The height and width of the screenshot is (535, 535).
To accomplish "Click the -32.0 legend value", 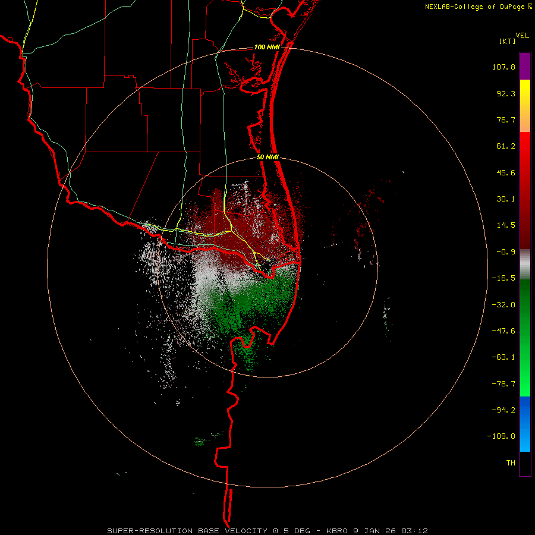I will click(x=503, y=305).
